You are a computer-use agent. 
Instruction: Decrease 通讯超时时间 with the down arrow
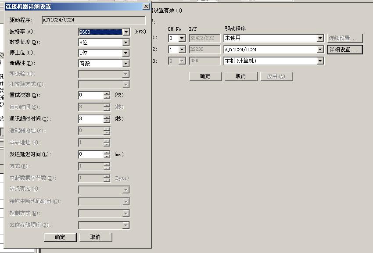(x=107, y=121)
